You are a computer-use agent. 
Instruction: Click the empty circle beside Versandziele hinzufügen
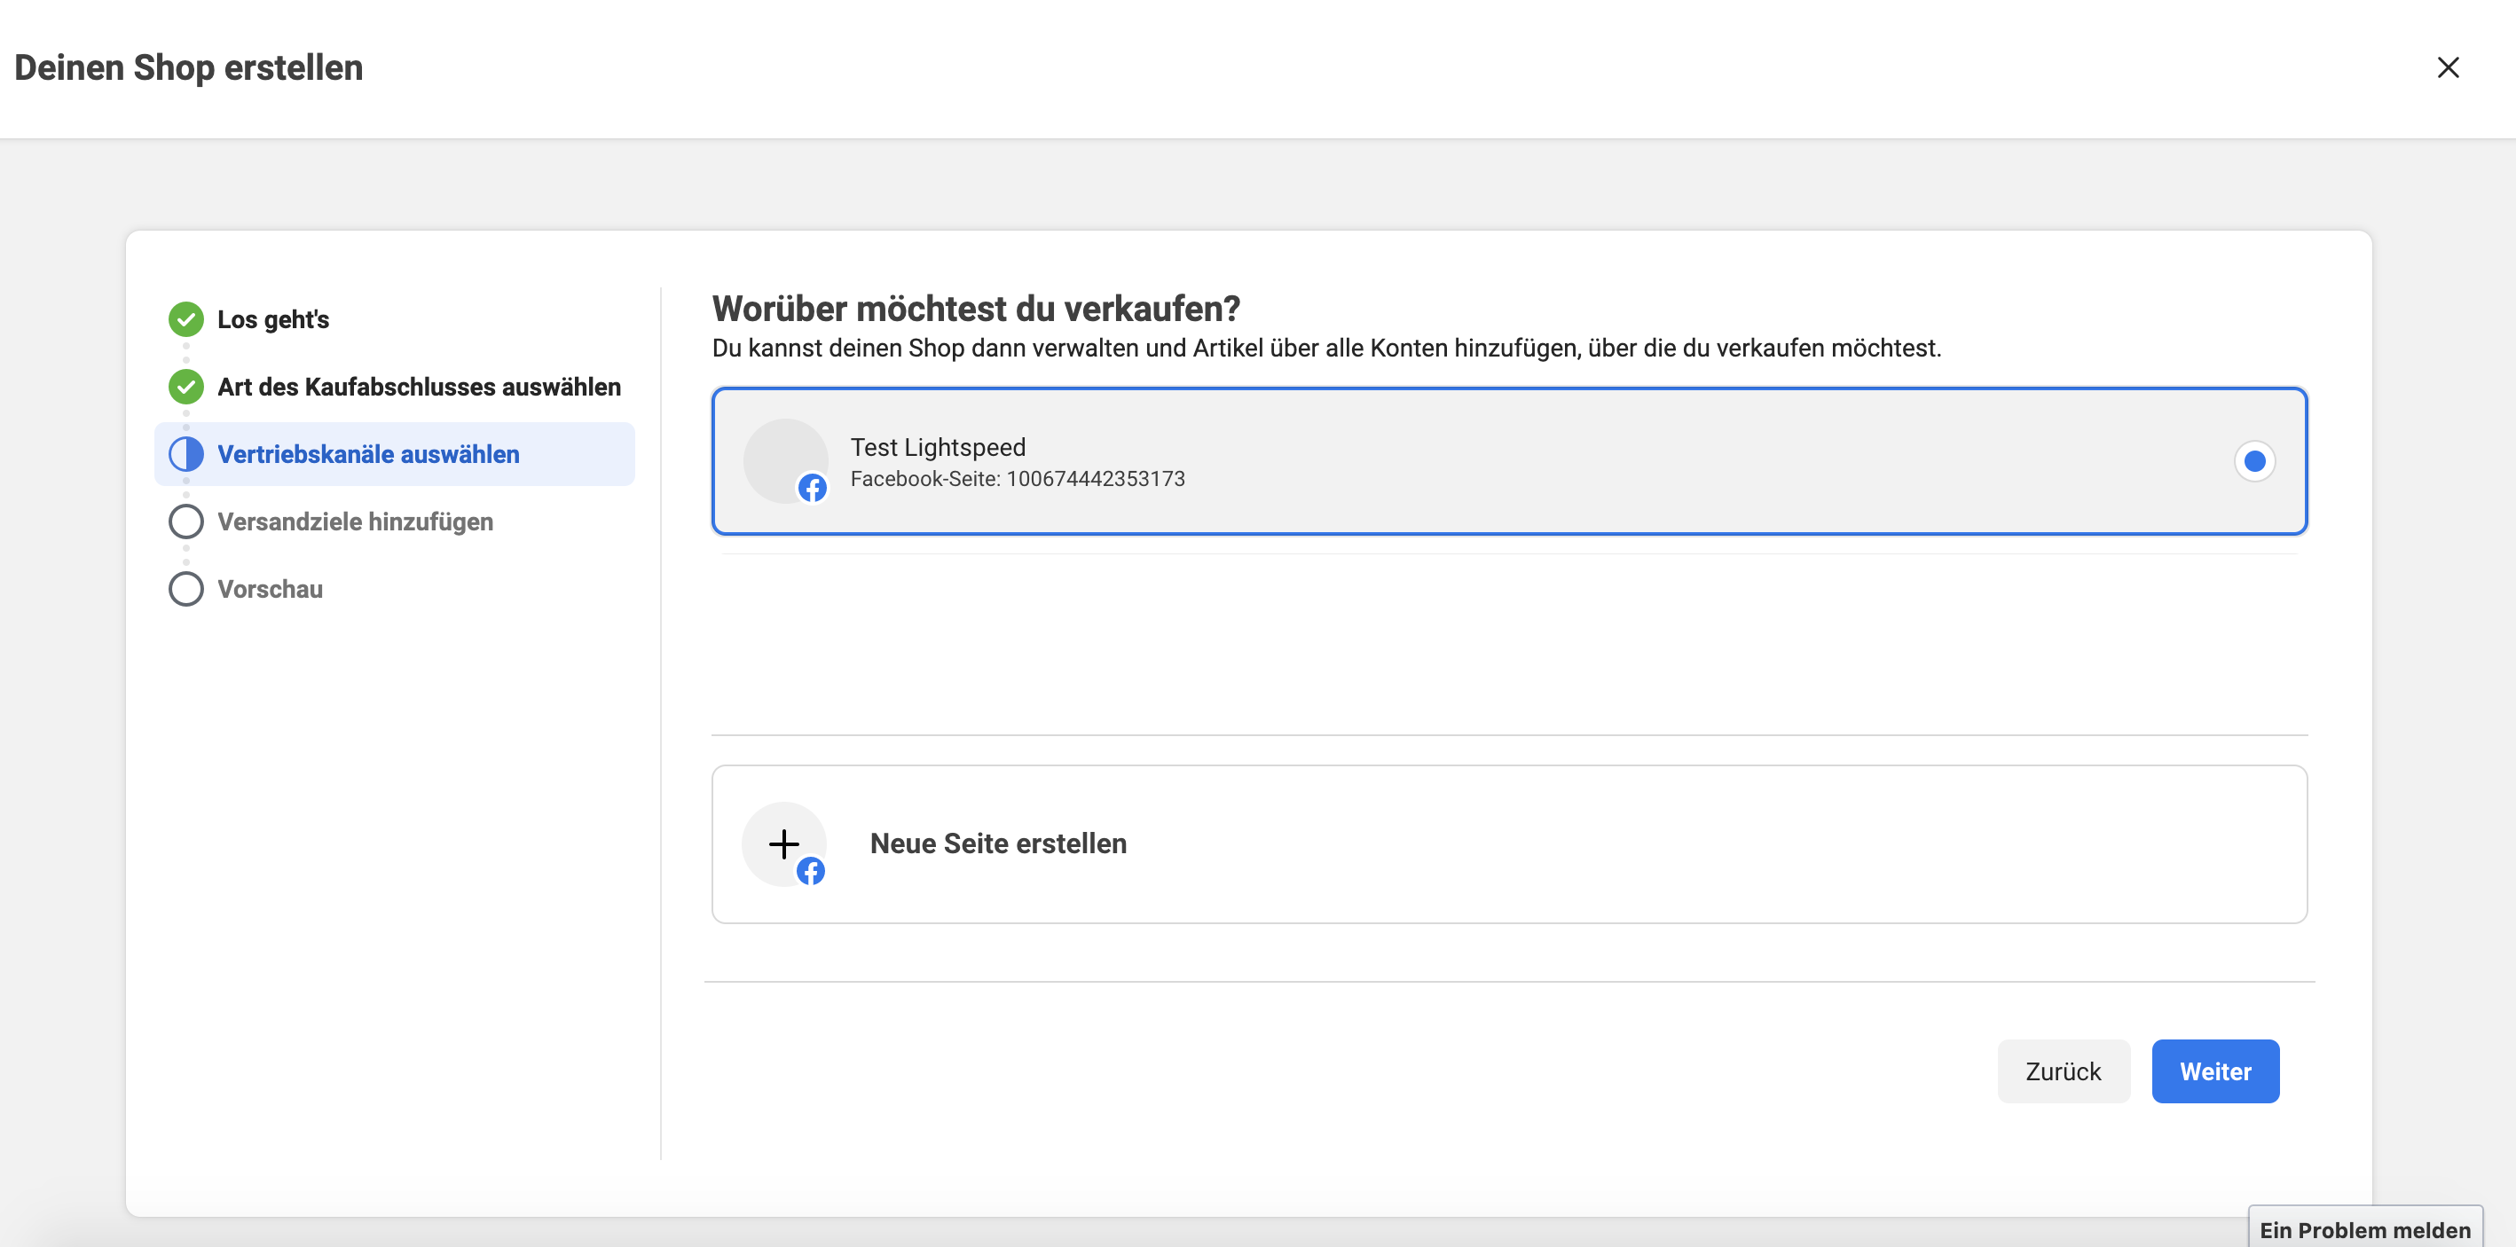click(x=185, y=522)
